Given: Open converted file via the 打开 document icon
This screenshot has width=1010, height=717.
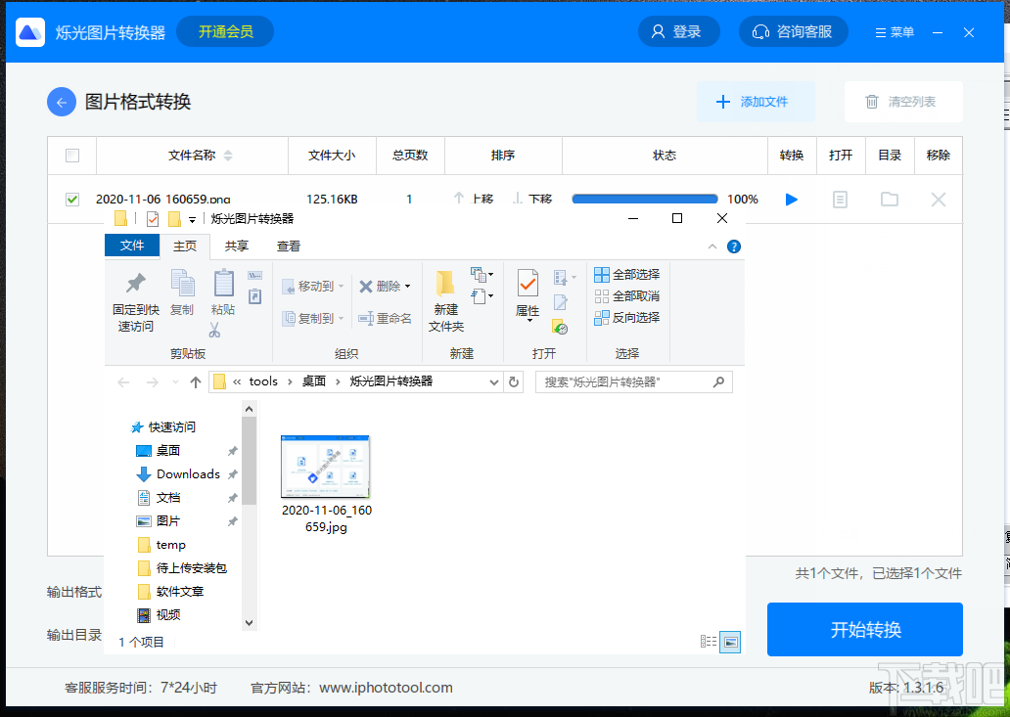Looking at the screenshot, I should [841, 199].
